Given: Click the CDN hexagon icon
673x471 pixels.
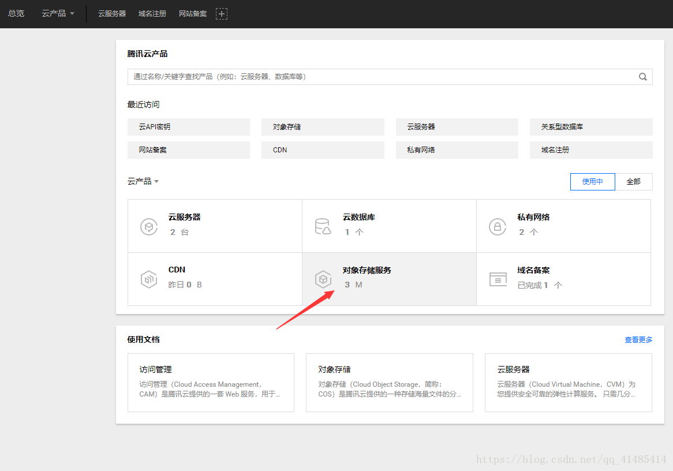Looking at the screenshot, I should [x=149, y=279].
